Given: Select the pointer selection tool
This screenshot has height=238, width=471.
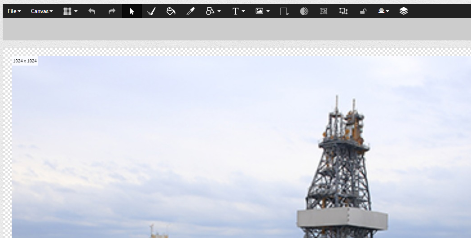Looking at the screenshot, I should point(132,11).
